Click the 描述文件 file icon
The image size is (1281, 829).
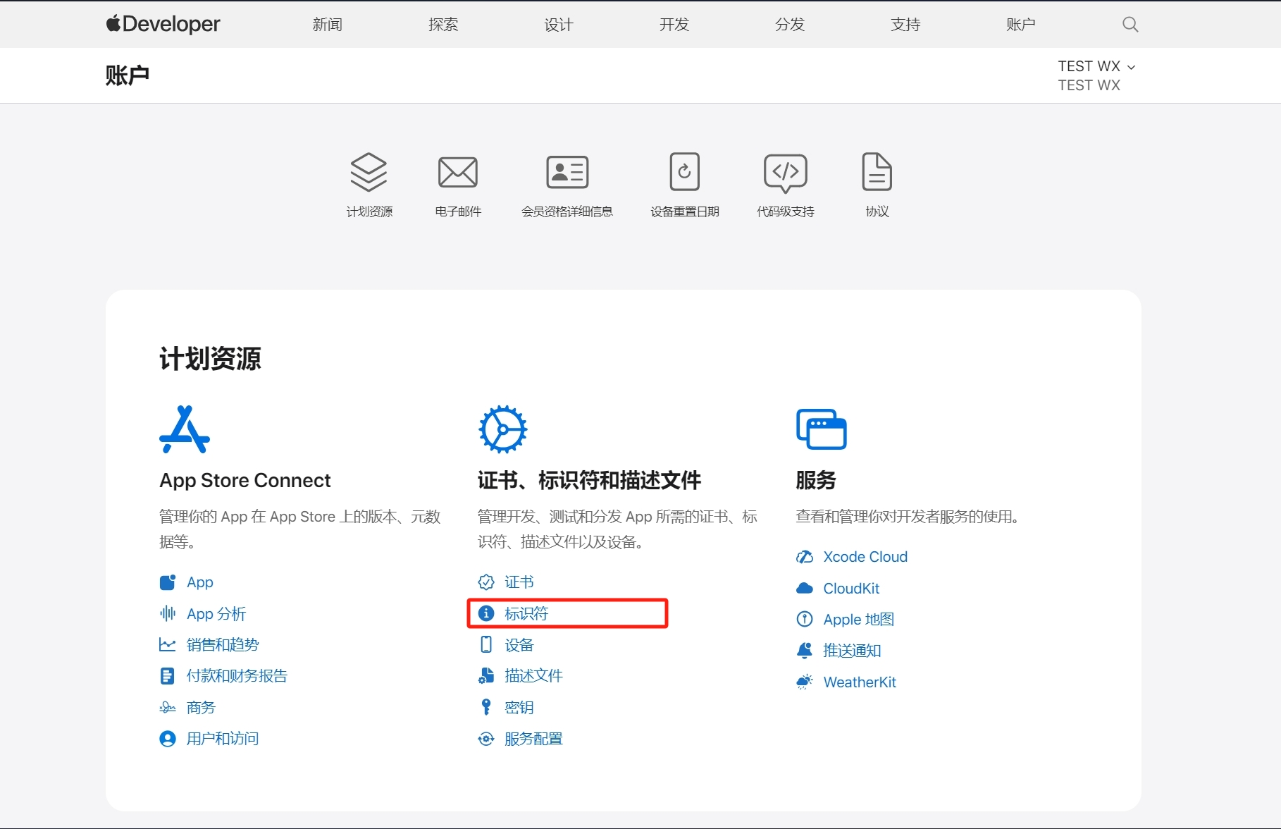point(486,676)
